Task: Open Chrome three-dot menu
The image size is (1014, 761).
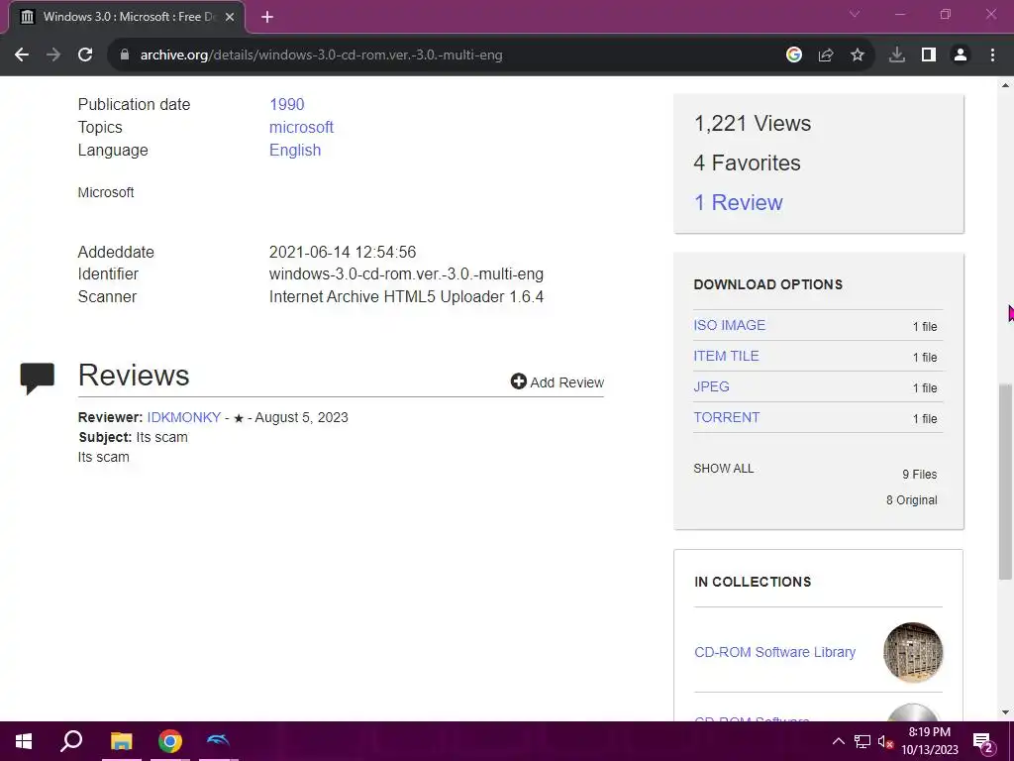Action: [992, 55]
